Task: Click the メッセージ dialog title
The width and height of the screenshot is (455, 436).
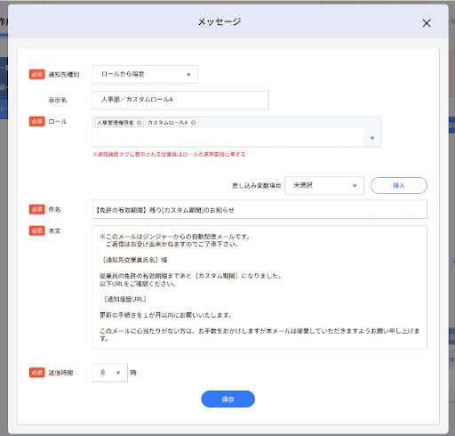Action: [219, 21]
